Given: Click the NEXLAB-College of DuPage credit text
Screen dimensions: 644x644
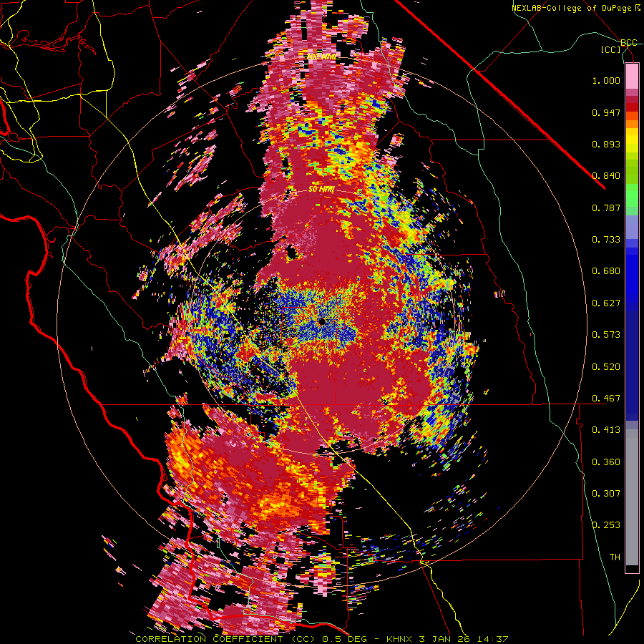Looking at the screenshot, I should [x=572, y=8].
